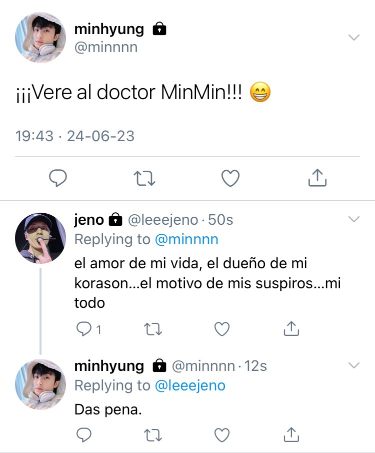This screenshot has height=453, width=375.
Task: Open minhyung's avatar on the main tweet
Action: pos(40,37)
